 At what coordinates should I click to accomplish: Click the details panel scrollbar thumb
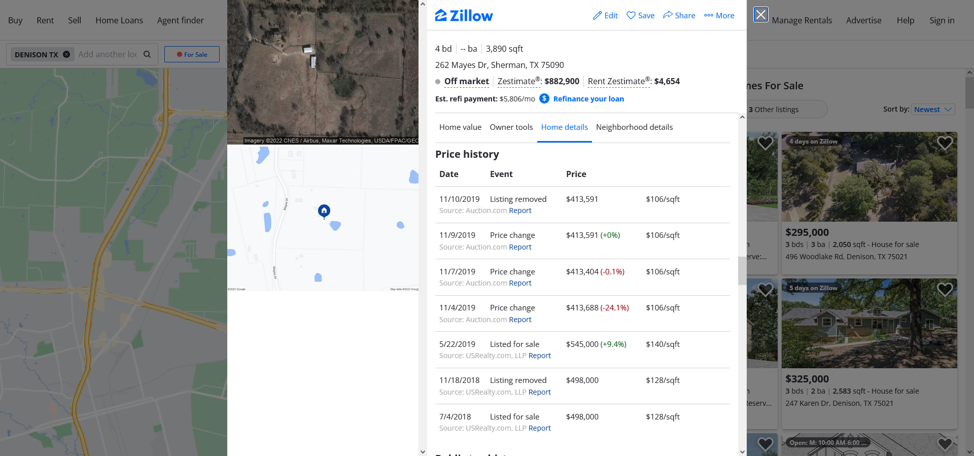[x=742, y=271]
